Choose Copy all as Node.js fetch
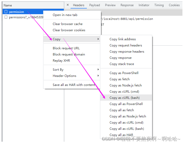The height and width of the screenshot is (144, 184). [126, 116]
